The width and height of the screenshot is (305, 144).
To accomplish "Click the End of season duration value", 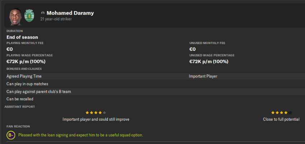I will point(22,37).
